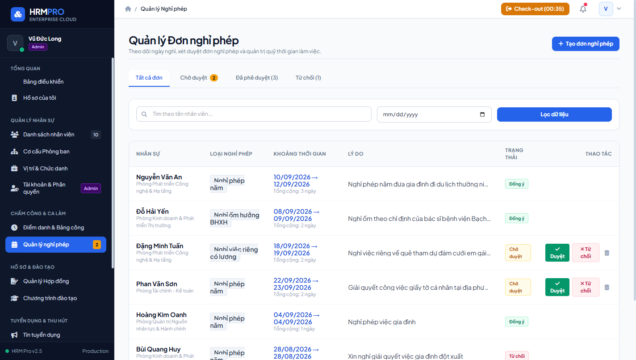Approve Đặng Minh Tuấn's request
636x360 pixels.
coord(557,253)
